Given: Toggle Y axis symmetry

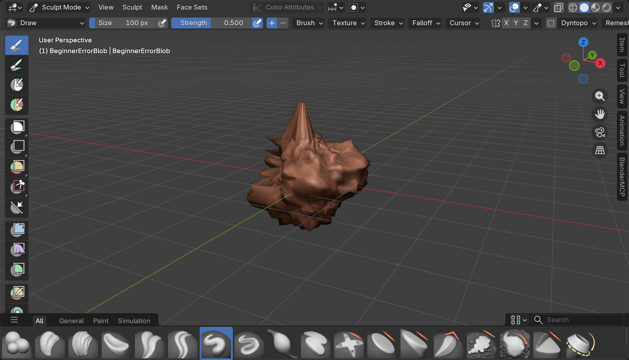Looking at the screenshot, I should 516,23.
